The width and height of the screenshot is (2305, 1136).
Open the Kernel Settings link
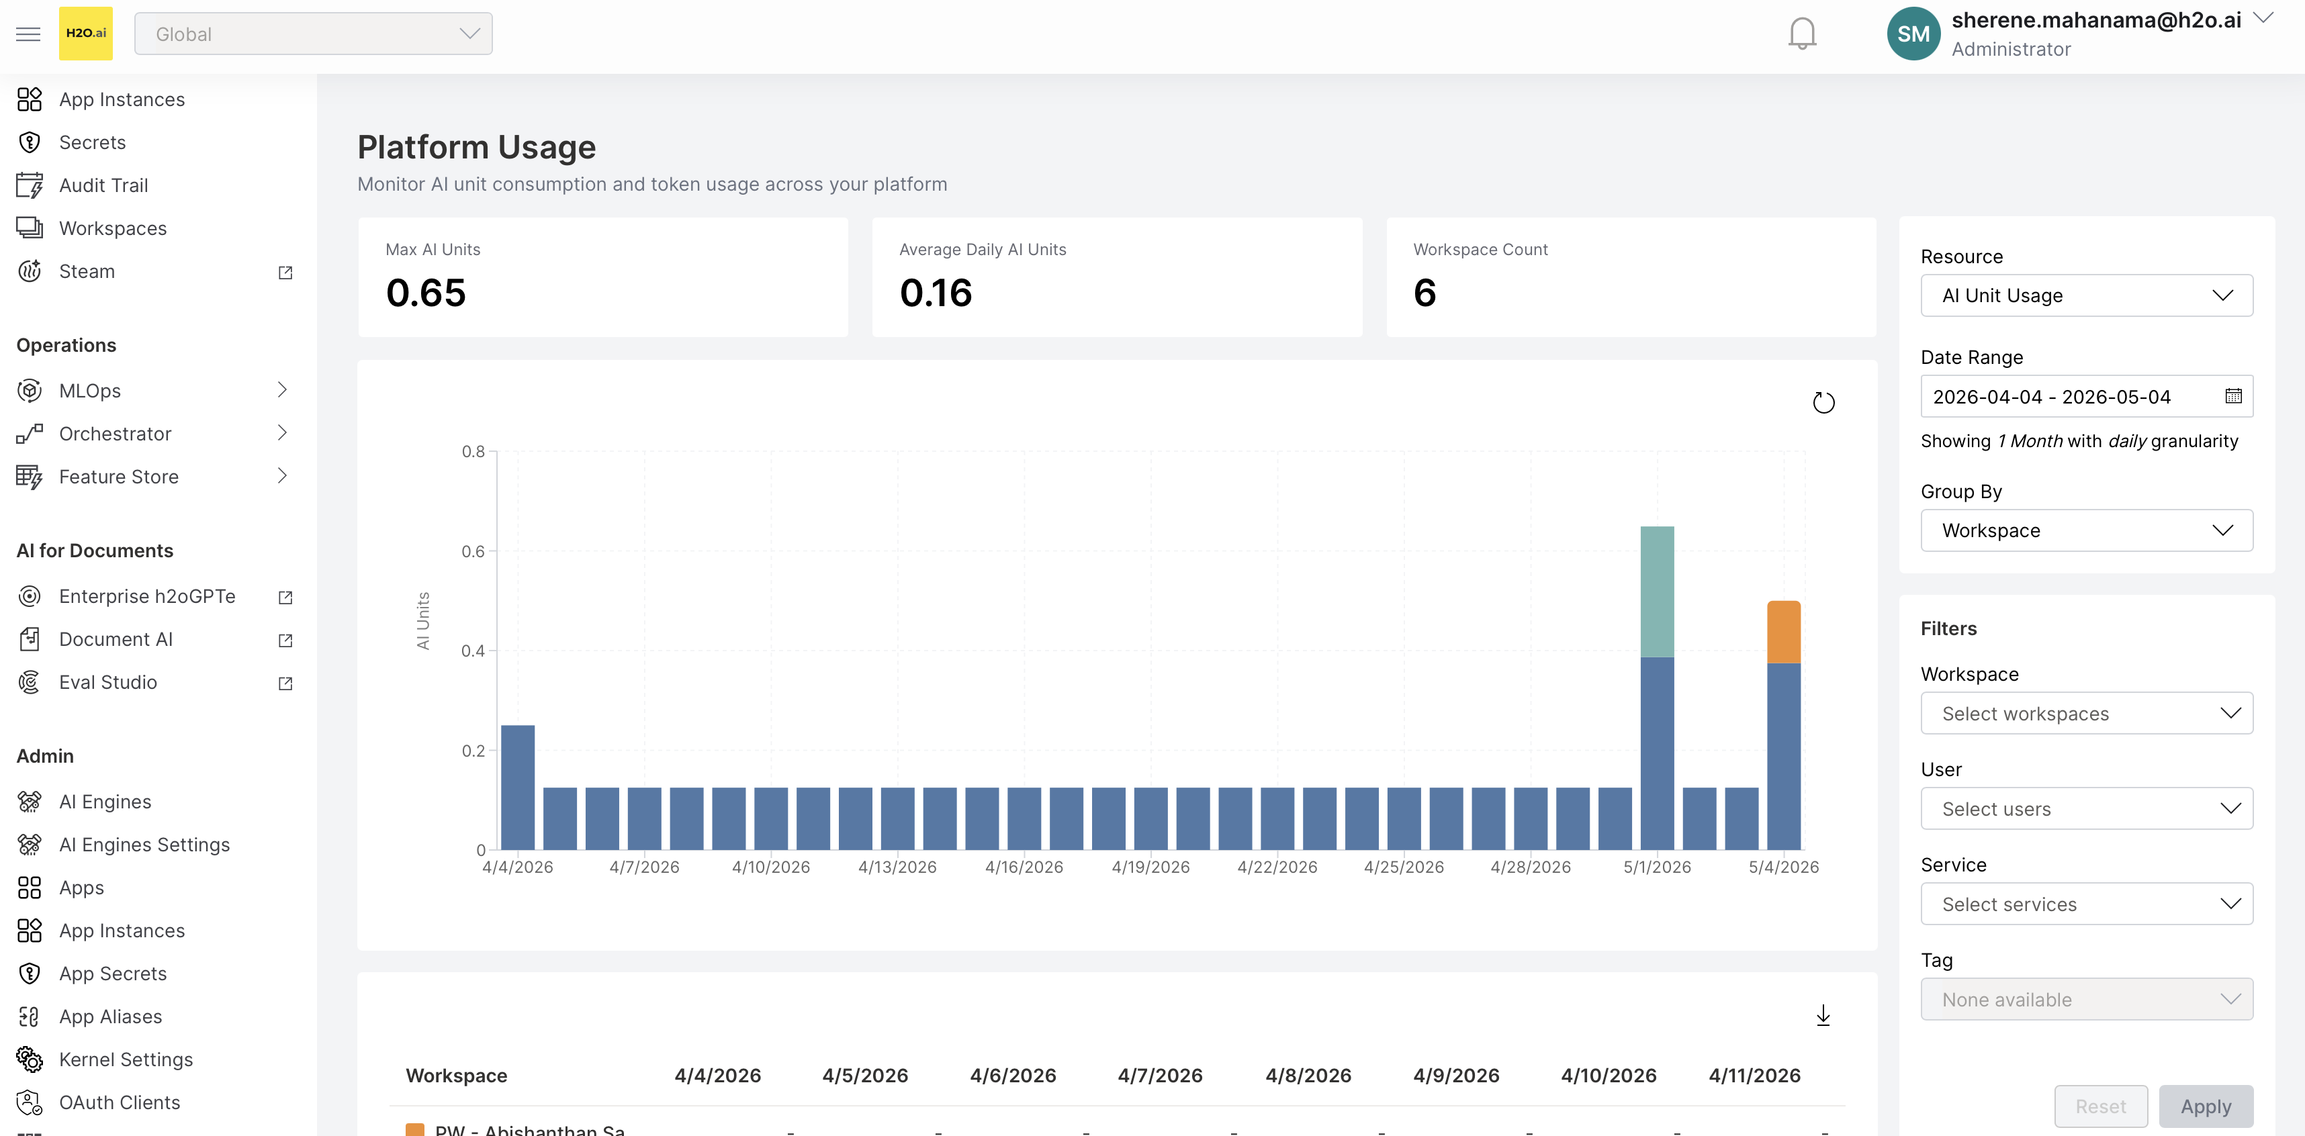click(x=126, y=1060)
